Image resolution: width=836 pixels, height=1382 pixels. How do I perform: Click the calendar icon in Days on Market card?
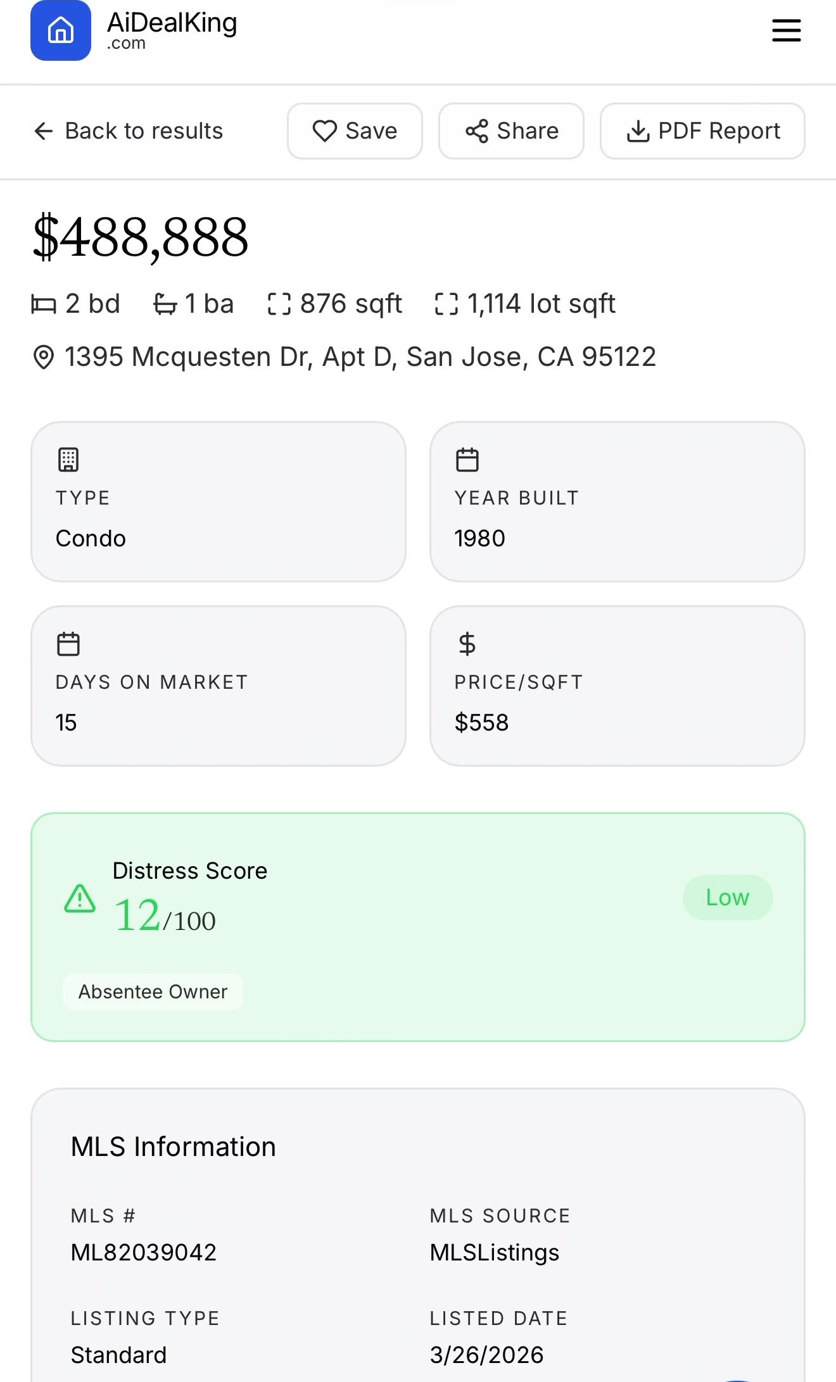tap(68, 644)
